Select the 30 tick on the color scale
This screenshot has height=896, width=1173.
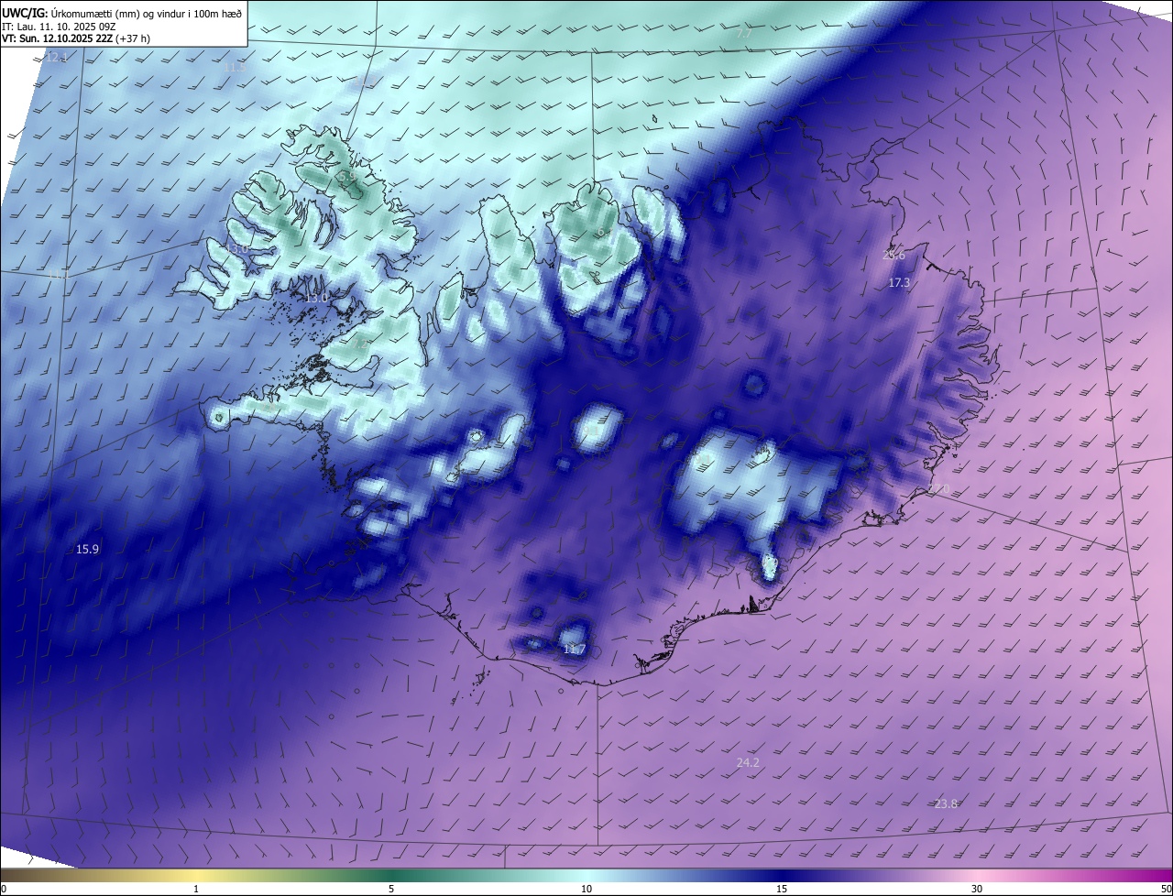tap(977, 889)
